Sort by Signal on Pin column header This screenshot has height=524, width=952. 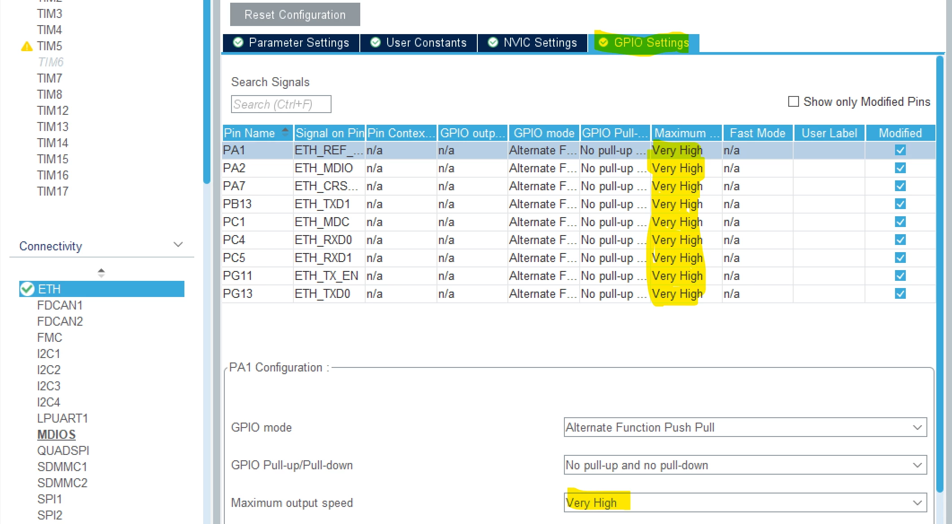click(329, 133)
